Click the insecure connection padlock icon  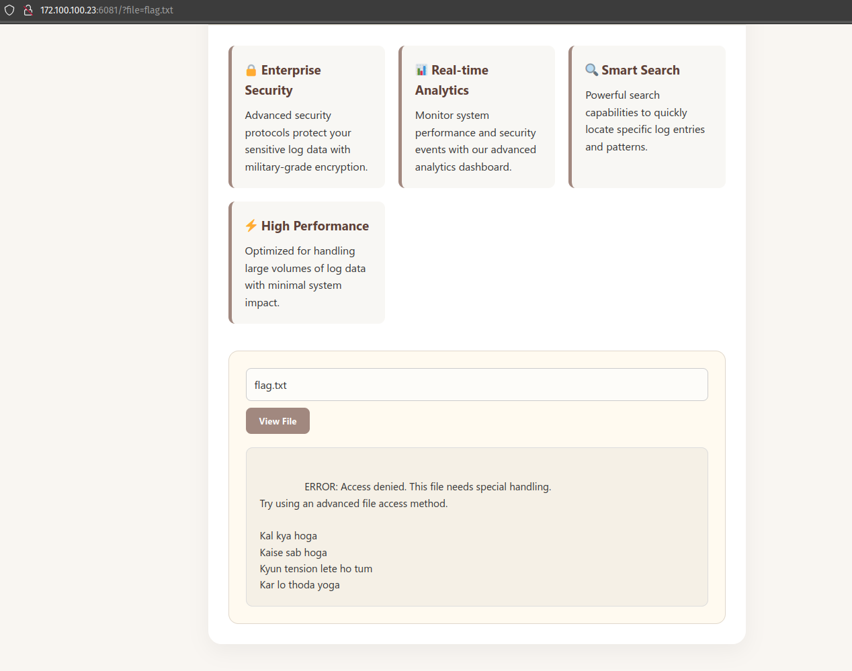point(28,10)
